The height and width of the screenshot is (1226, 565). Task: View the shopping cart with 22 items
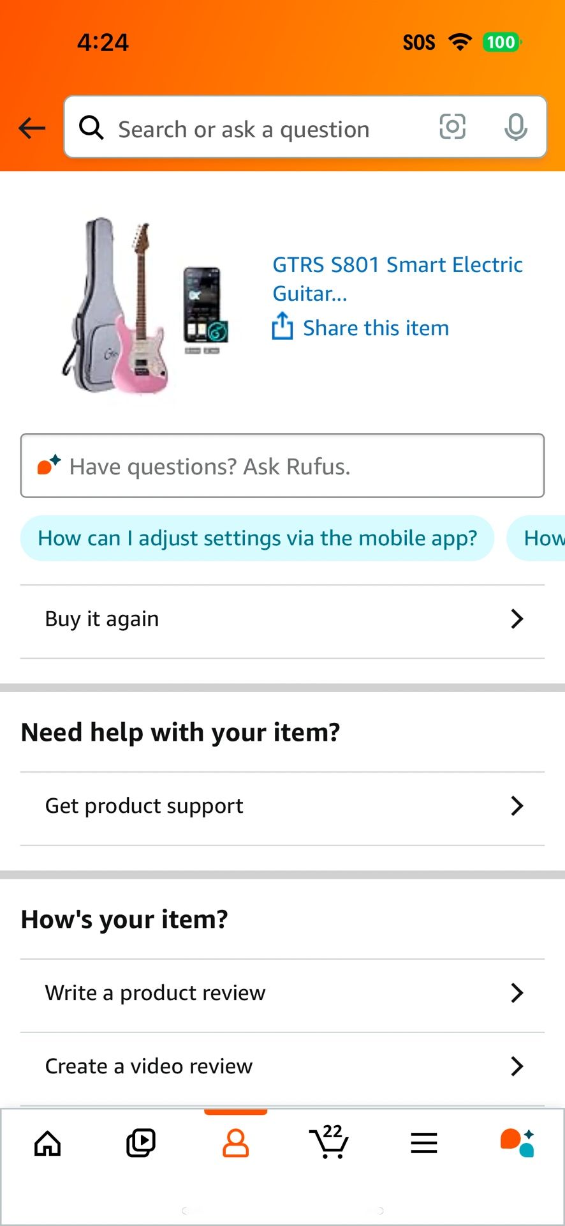click(329, 1143)
